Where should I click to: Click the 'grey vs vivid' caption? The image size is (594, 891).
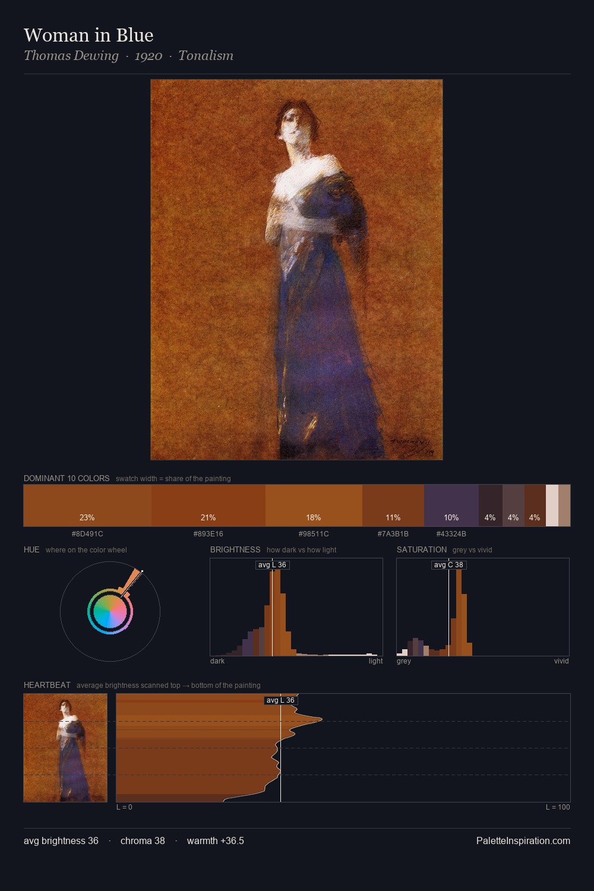point(472,550)
